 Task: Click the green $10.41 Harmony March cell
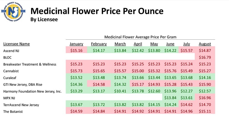[x=120, y=91]
